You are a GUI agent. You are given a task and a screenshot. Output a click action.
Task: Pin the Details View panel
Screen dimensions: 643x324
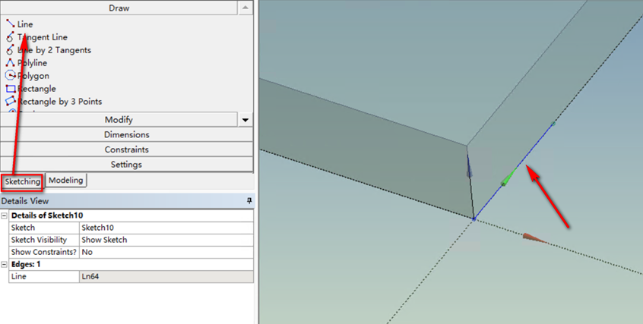click(249, 201)
